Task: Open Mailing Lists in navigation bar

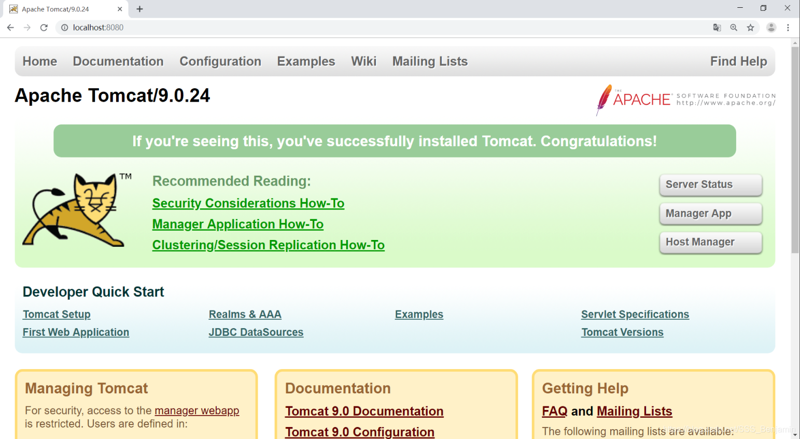Action: 430,61
